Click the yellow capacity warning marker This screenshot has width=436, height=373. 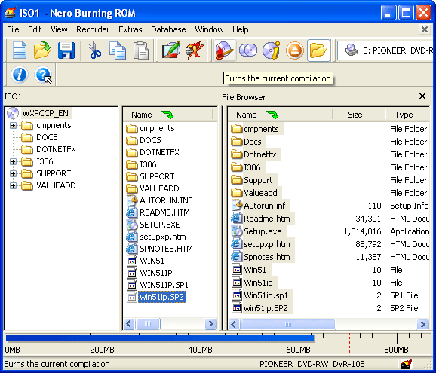(324, 344)
